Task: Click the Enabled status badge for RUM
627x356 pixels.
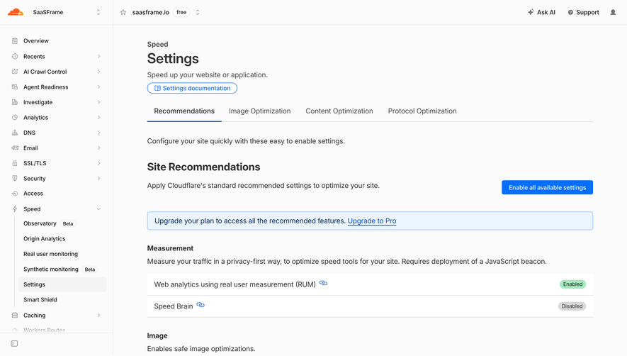Action: 572,284
